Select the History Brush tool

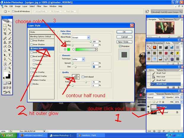[x=9, y=42]
